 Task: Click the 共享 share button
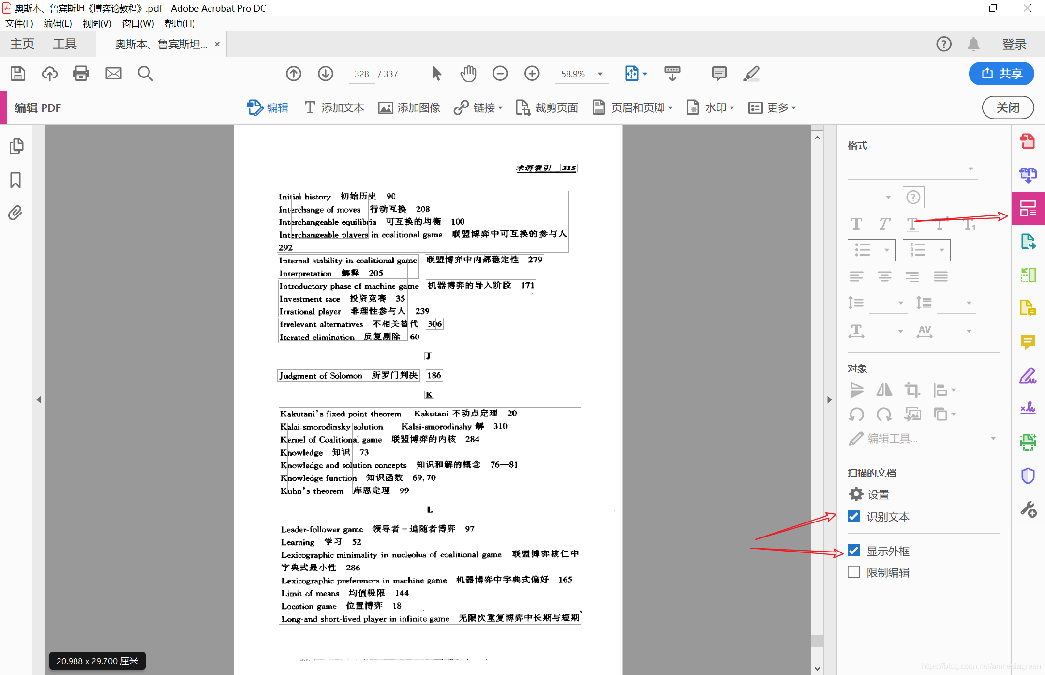pos(1001,74)
